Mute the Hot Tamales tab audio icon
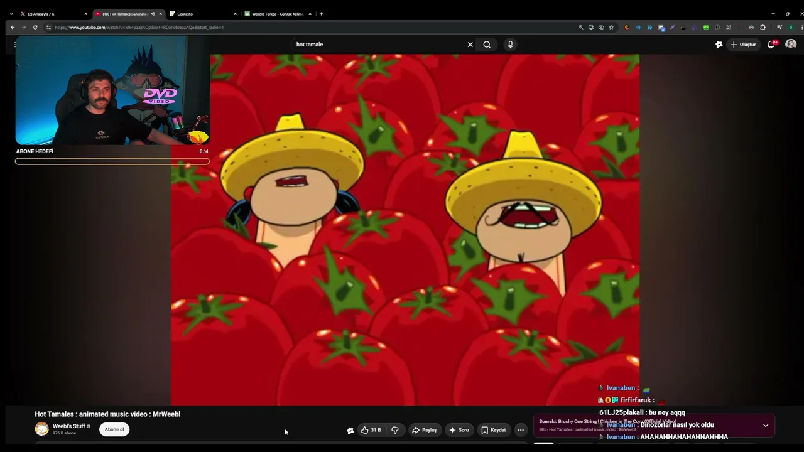The height and width of the screenshot is (452, 804). (x=153, y=14)
